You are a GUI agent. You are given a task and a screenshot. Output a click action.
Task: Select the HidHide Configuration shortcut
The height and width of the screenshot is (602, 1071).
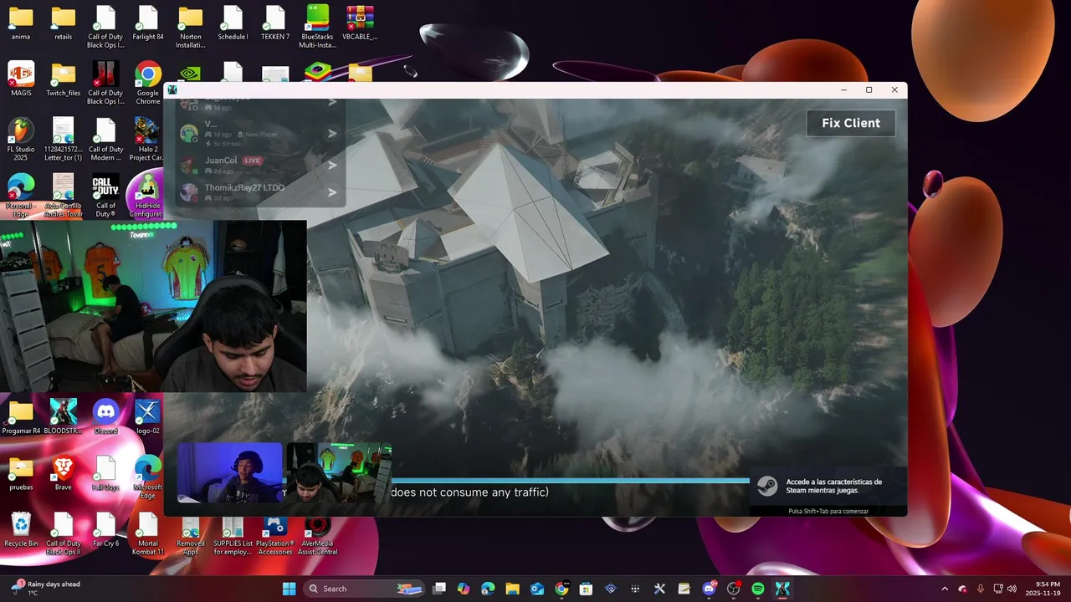[x=146, y=196]
